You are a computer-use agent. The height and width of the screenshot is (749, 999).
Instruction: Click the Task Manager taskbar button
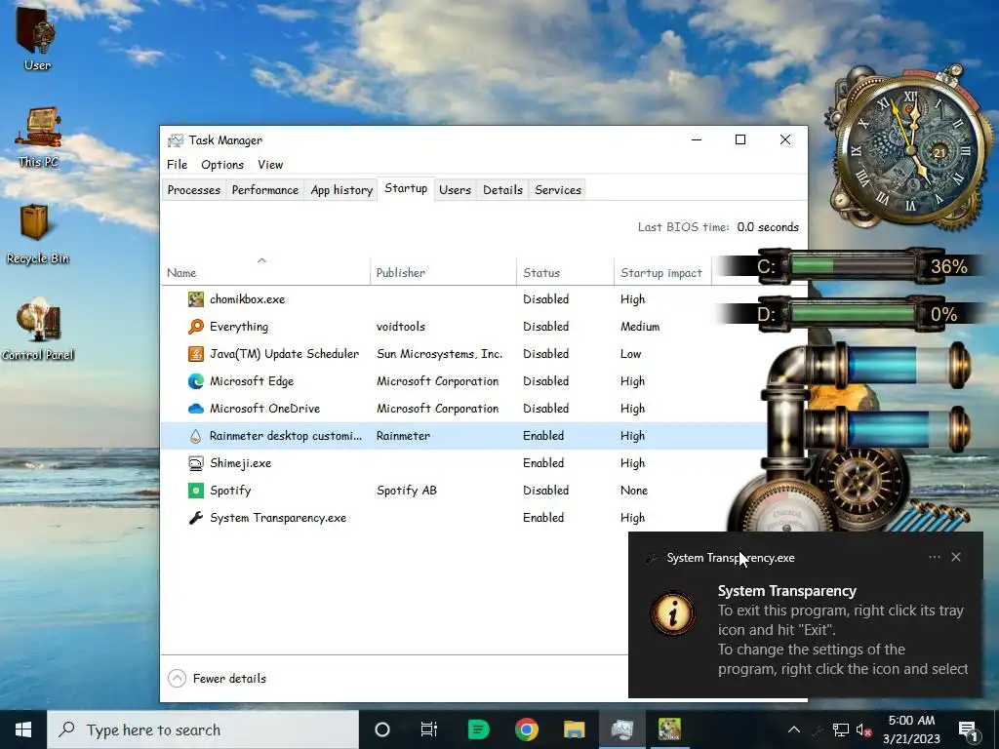[x=621, y=729]
